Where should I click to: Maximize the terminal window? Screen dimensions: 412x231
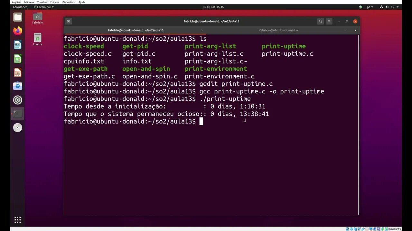coord(347,21)
